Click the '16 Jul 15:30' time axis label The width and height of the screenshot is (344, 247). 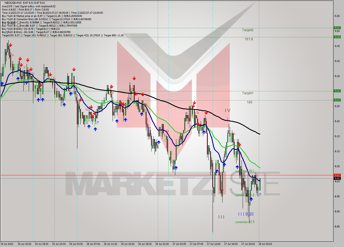click(x=128, y=244)
